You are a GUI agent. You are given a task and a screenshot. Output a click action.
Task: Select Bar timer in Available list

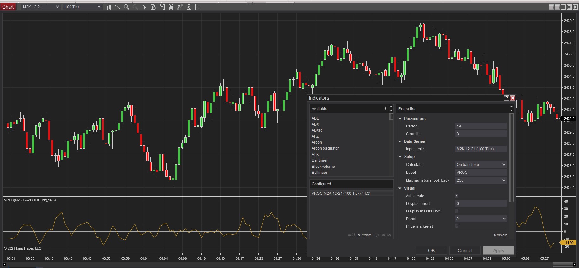[320, 160]
